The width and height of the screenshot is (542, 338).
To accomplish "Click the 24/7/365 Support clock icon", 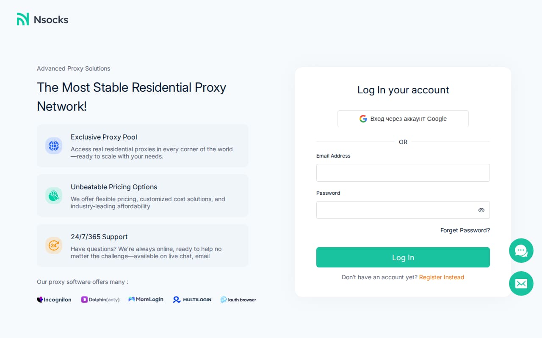I will point(54,245).
